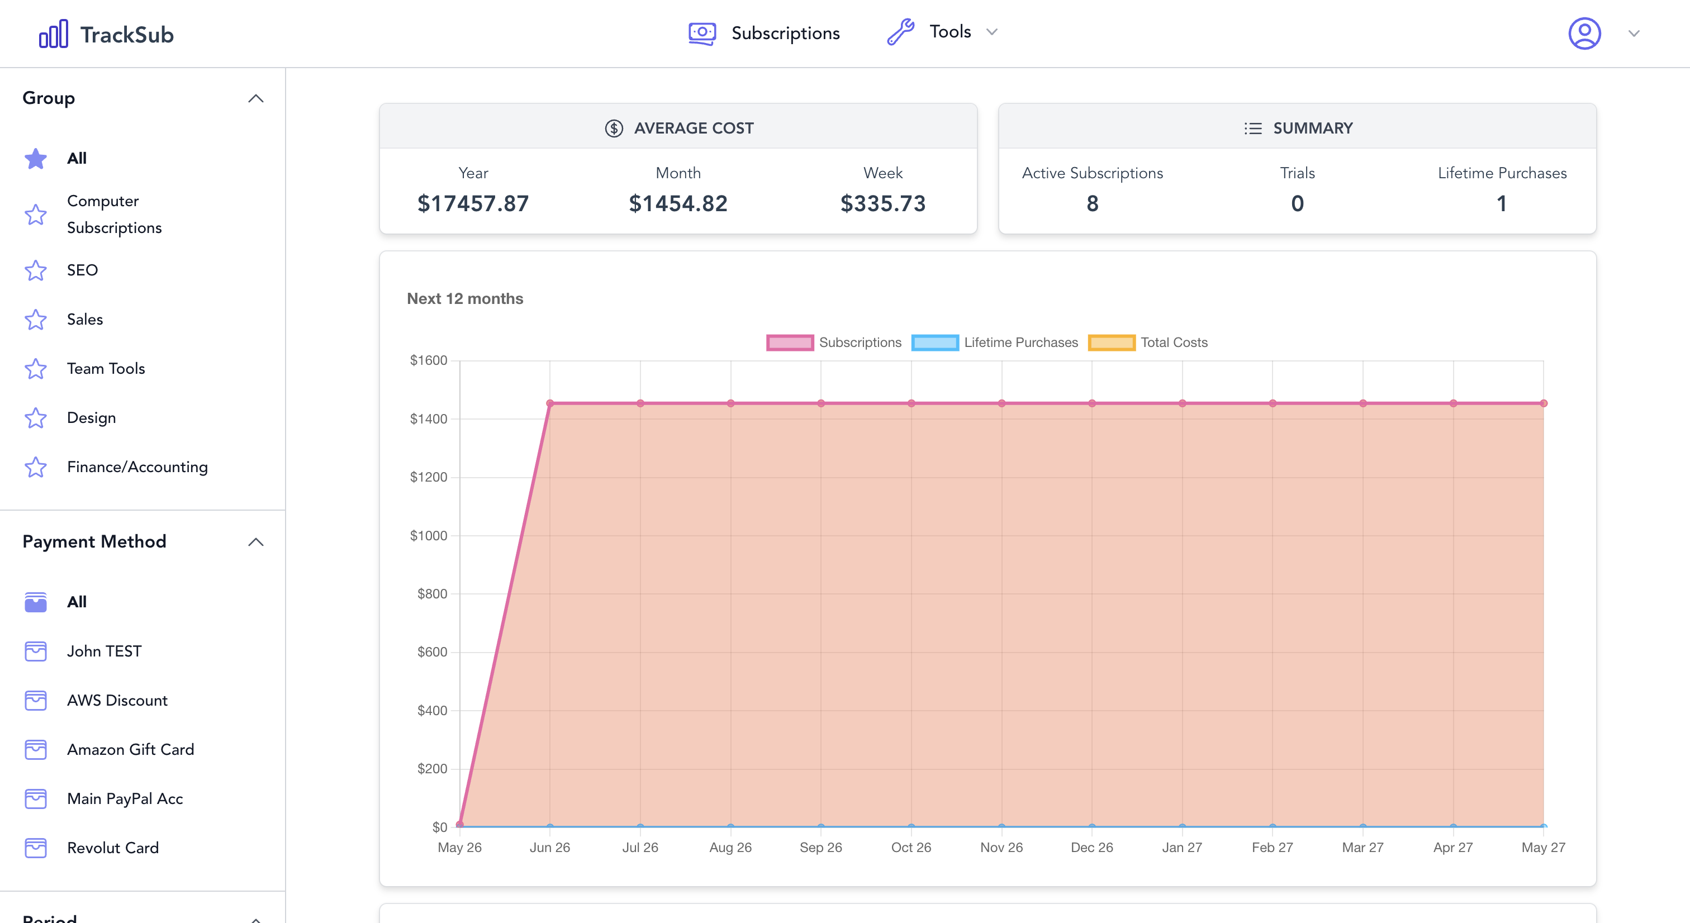The height and width of the screenshot is (923, 1690).
Task: Open the user profile avatar icon
Action: coord(1584,33)
